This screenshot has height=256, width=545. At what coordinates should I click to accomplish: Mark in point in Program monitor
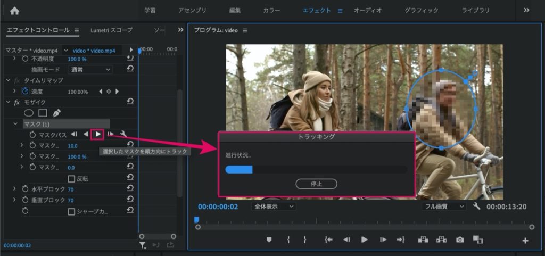click(x=288, y=240)
